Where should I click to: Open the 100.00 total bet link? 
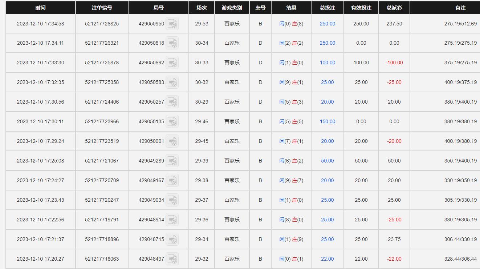tap(328, 63)
